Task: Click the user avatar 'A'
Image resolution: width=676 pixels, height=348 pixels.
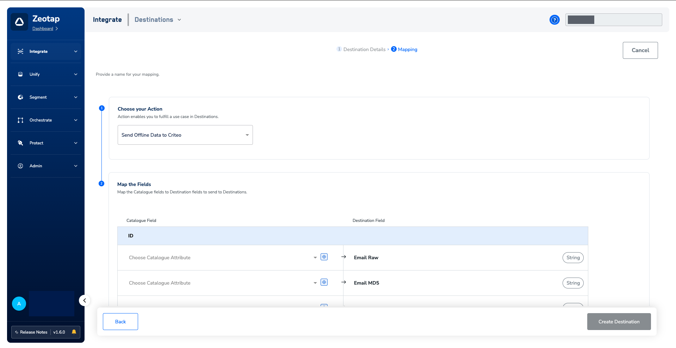Action: [x=19, y=304]
